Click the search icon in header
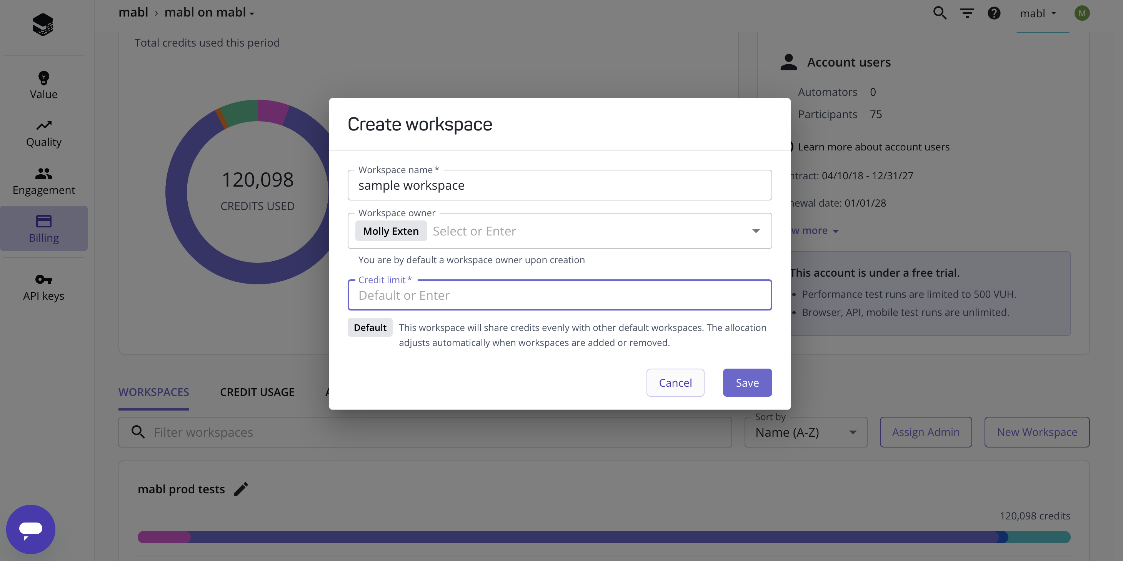The height and width of the screenshot is (561, 1123). tap(940, 13)
